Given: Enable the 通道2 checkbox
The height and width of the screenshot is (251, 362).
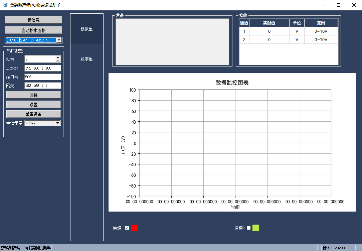Looking at the screenshot, I should [x=248, y=228].
